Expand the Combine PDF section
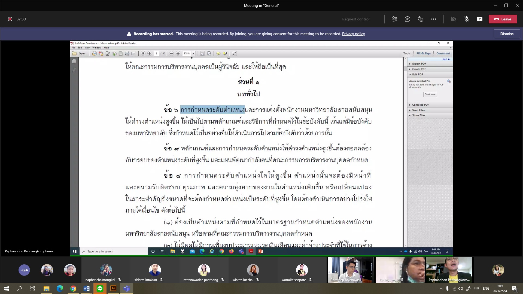The image size is (523, 294). click(x=430, y=105)
